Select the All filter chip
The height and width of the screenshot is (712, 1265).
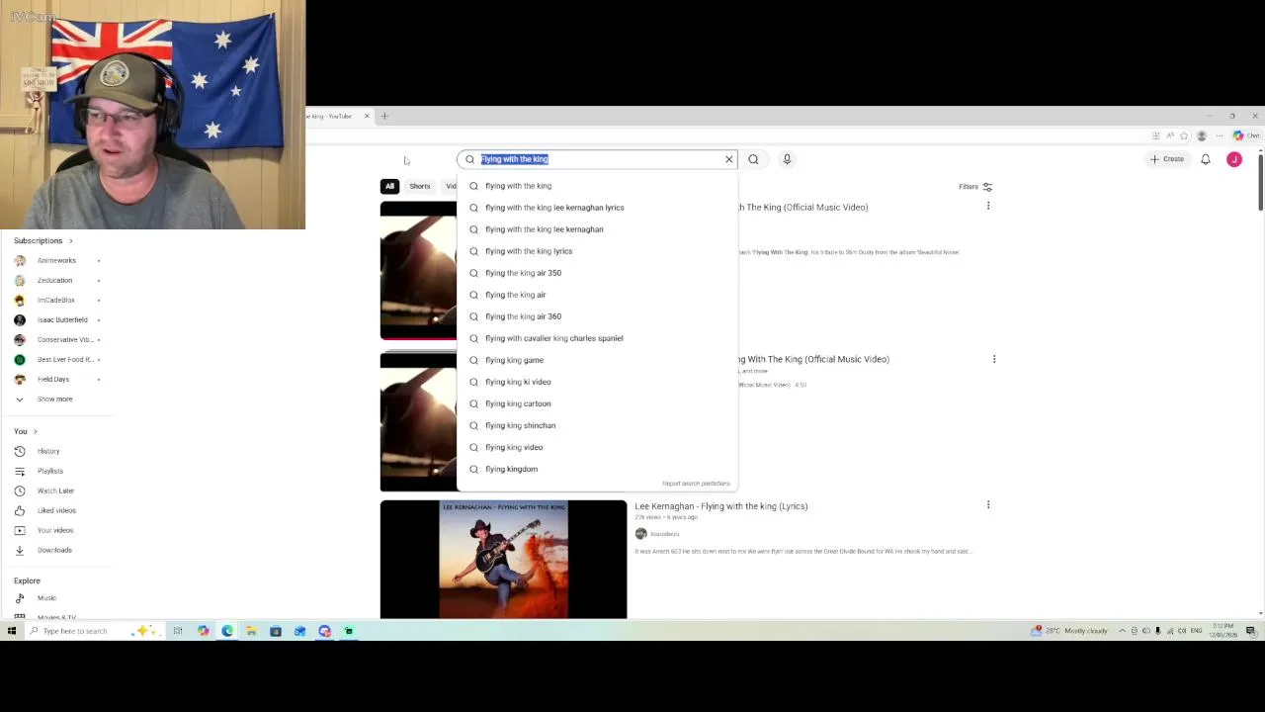coord(389,186)
